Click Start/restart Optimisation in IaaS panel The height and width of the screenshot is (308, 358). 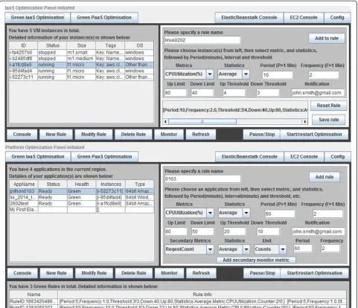click(314, 135)
